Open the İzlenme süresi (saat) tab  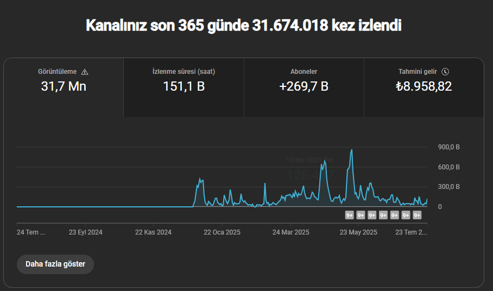[184, 87]
